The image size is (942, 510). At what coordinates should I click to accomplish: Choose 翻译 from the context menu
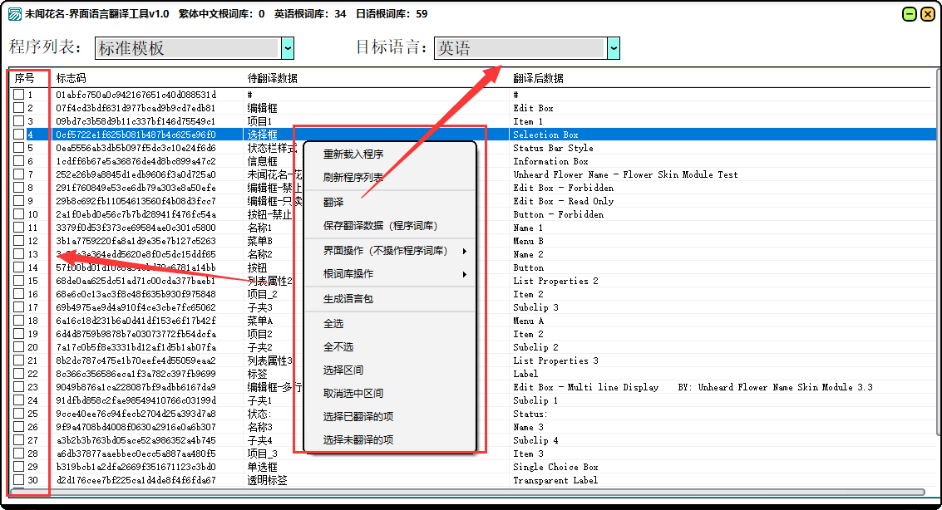pos(333,202)
